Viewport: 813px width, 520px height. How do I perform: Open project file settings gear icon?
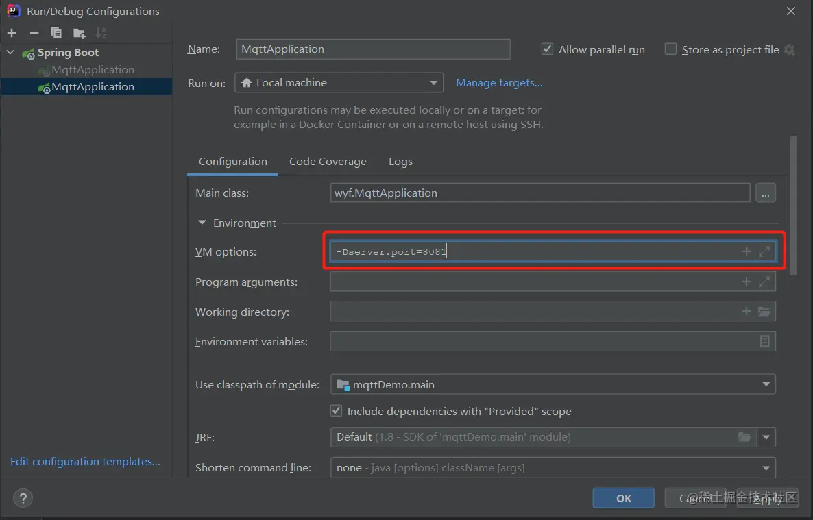[790, 49]
